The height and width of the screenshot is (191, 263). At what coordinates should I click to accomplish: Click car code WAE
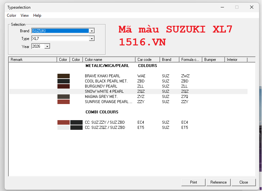tap(141, 76)
